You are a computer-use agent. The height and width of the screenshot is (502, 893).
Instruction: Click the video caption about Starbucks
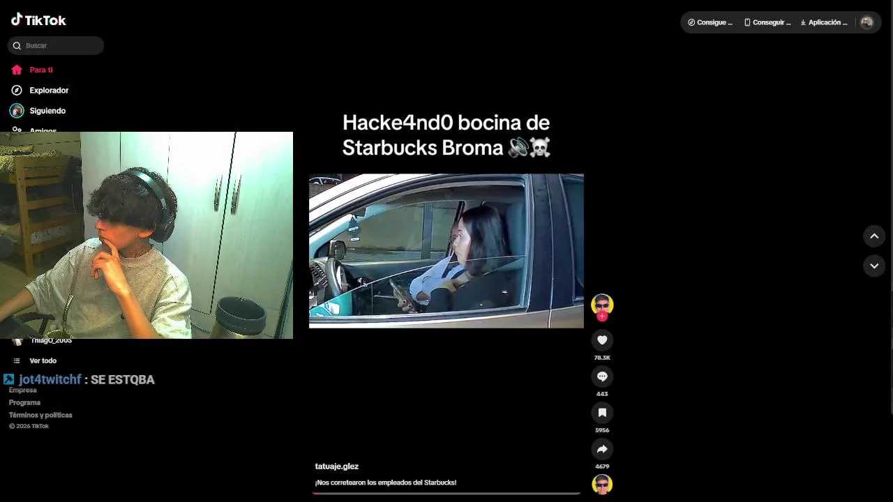(386, 482)
